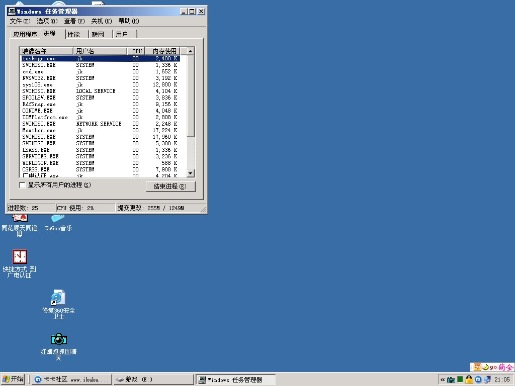Viewport: 515px width, 386px height.
Task: Select NVSVC32.EXE process row
Action: tap(101, 78)
